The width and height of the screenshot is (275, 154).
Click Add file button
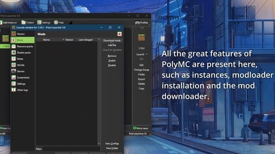point(112,45)
